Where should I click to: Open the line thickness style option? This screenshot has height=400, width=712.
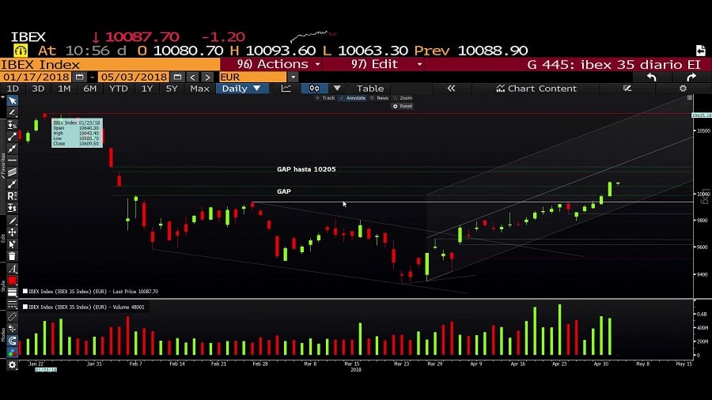tap(12, 292)
